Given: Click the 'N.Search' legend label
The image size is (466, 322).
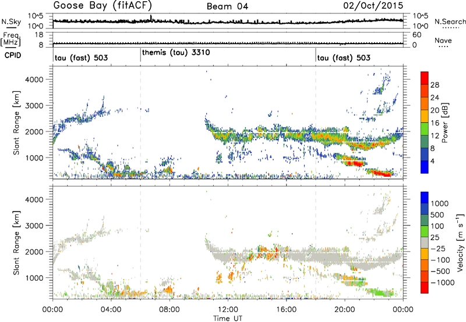Looking at the screenshot, I should pyautogui.click(x=450, y=22).
